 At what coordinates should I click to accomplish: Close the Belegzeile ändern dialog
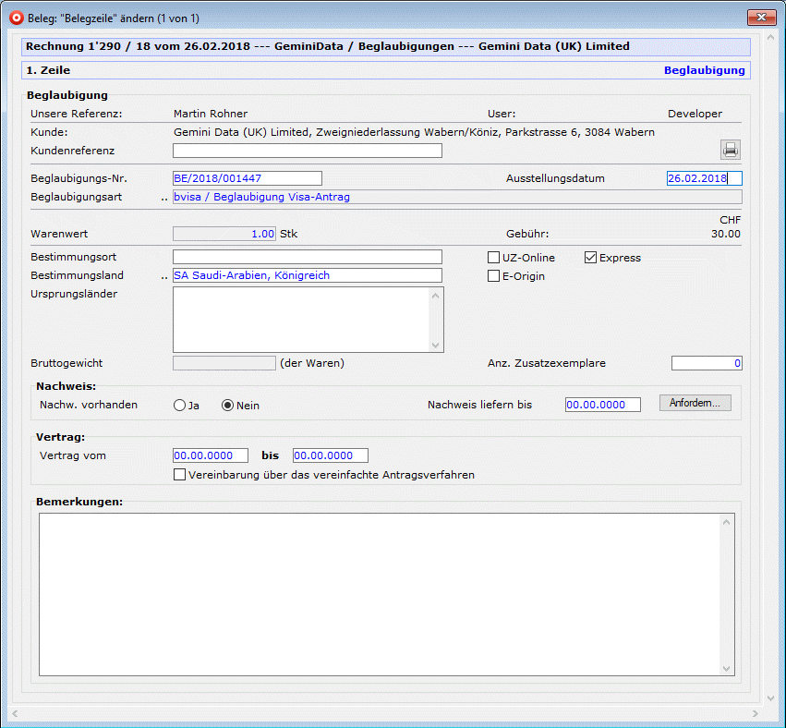pyautogui.click(x=760, y=18)
